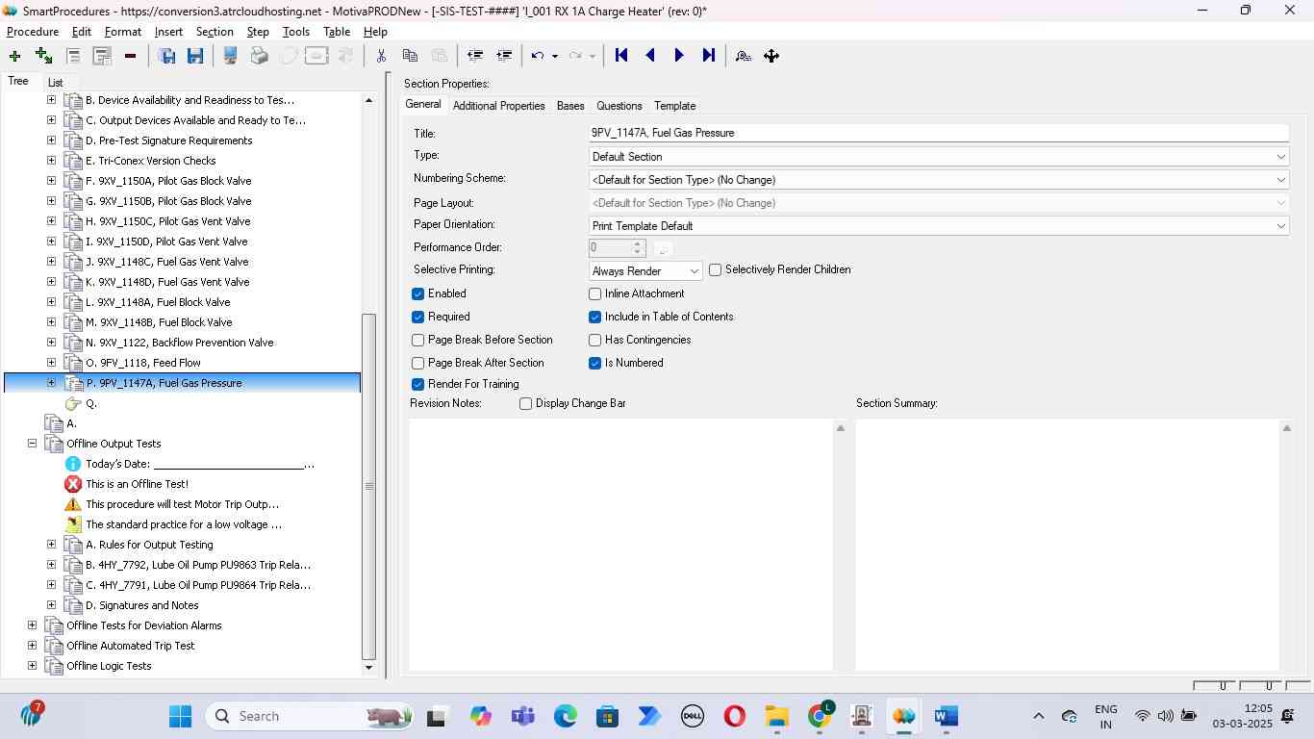This screenshot has width=1314, height=739.
Task: Jump to first item navigation icon
Action: click(621, 56)
